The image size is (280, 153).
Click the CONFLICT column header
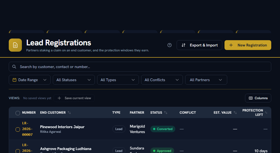click(188, 113)
